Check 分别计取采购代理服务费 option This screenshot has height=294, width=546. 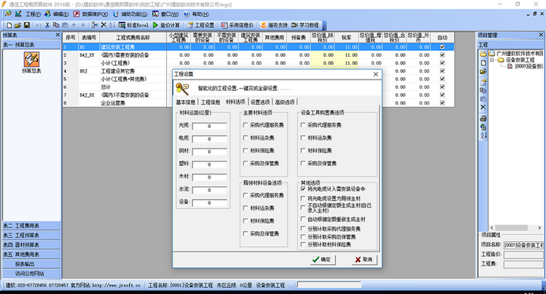click(303, 229)
